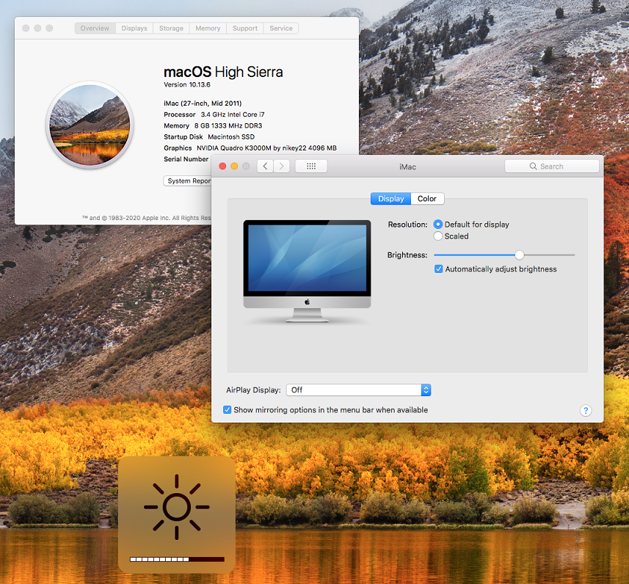This screenshot has width=629, height=584.
Task: Click the brightness level bar in overlay
Action: point(177,559)
